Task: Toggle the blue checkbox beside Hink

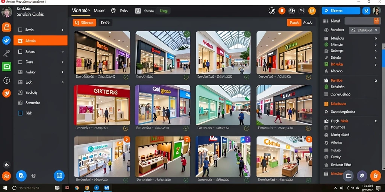Action: [20, 113]
